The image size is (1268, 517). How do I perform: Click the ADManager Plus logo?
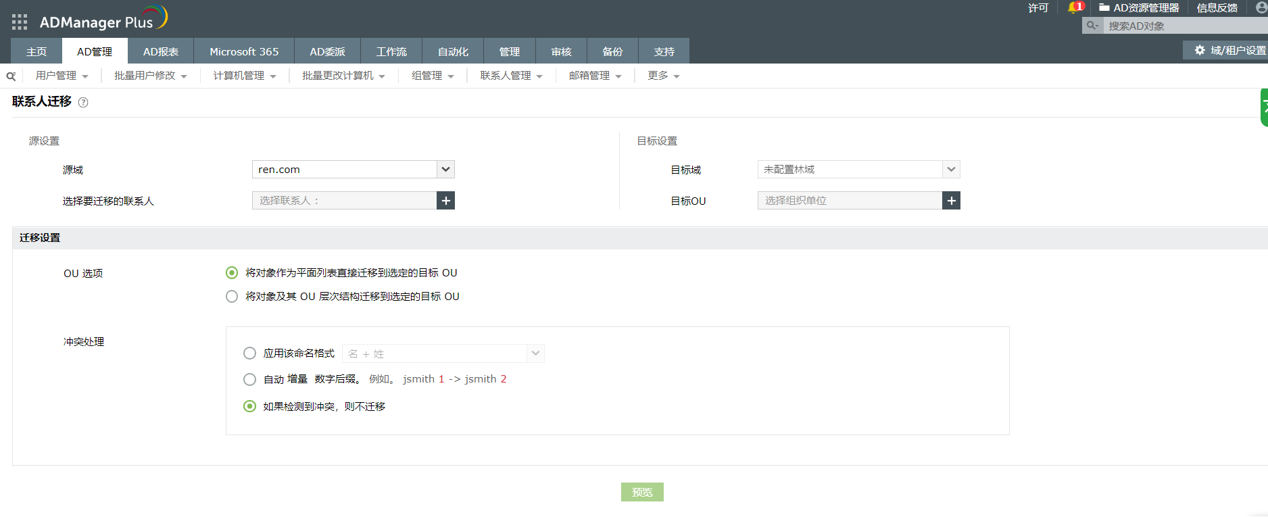pos(103,19)
